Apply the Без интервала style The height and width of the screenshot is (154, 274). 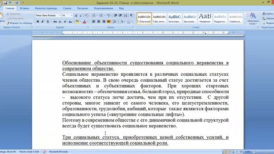[159, 18]
